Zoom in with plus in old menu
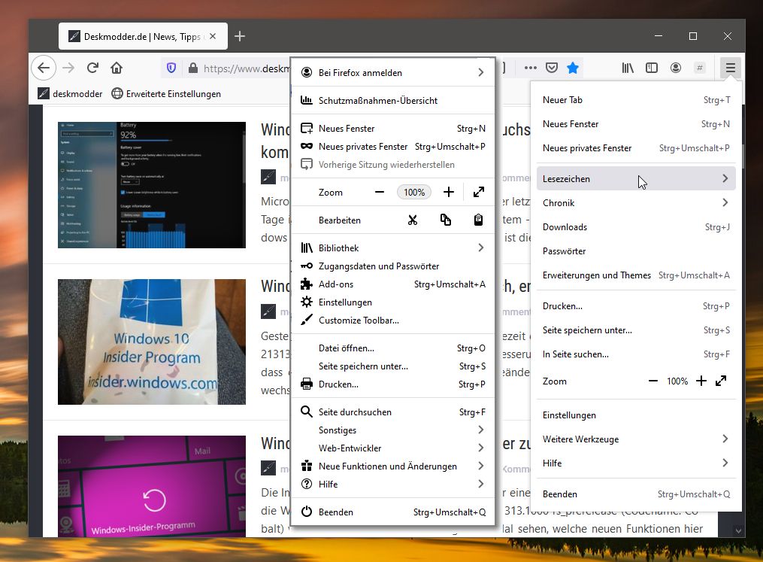763x562 pixels. click(449, 193)
